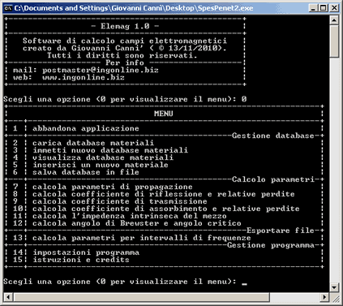Click the horizontal scrollbar thumb

tap(142, 297)
